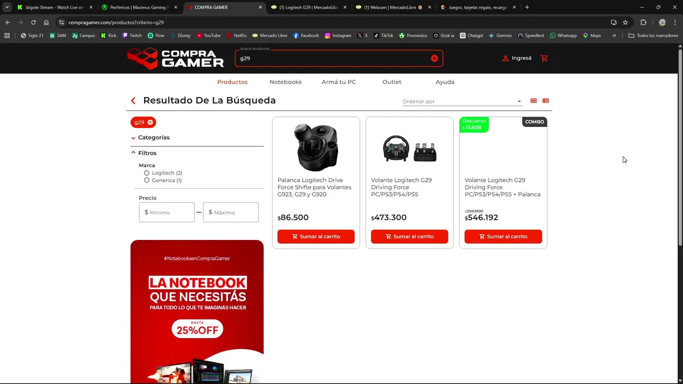Open the Netflix bookmark
This screenshot has width=683, height=384.
[236, 36]
